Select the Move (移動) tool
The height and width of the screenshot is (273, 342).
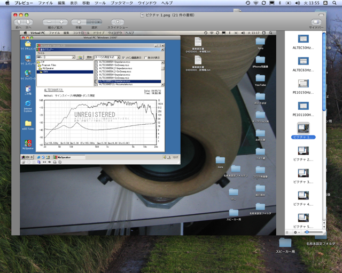(79, 22)
